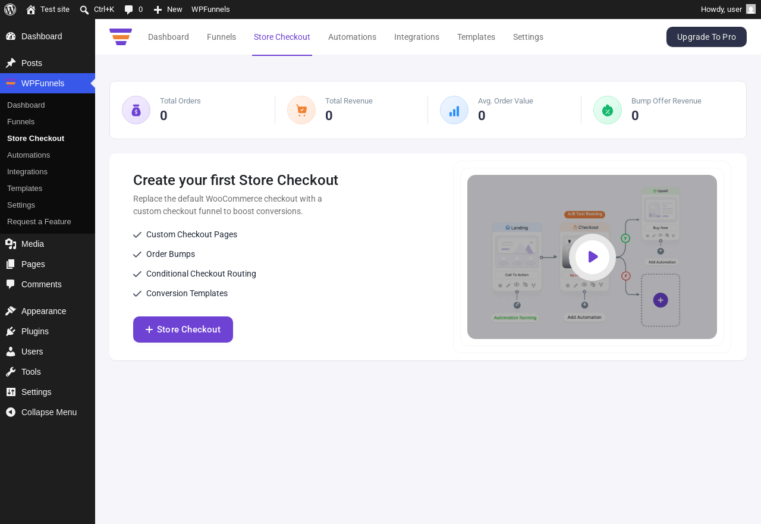Click the Pages icon in sidebar

tap(11, 264)
